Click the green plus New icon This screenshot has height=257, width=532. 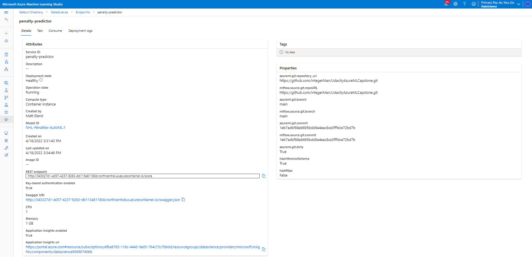(6, 33)
